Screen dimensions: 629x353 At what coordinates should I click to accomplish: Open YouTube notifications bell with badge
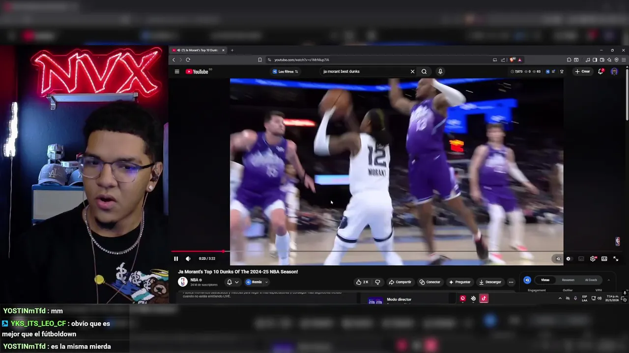click(600, 72)
